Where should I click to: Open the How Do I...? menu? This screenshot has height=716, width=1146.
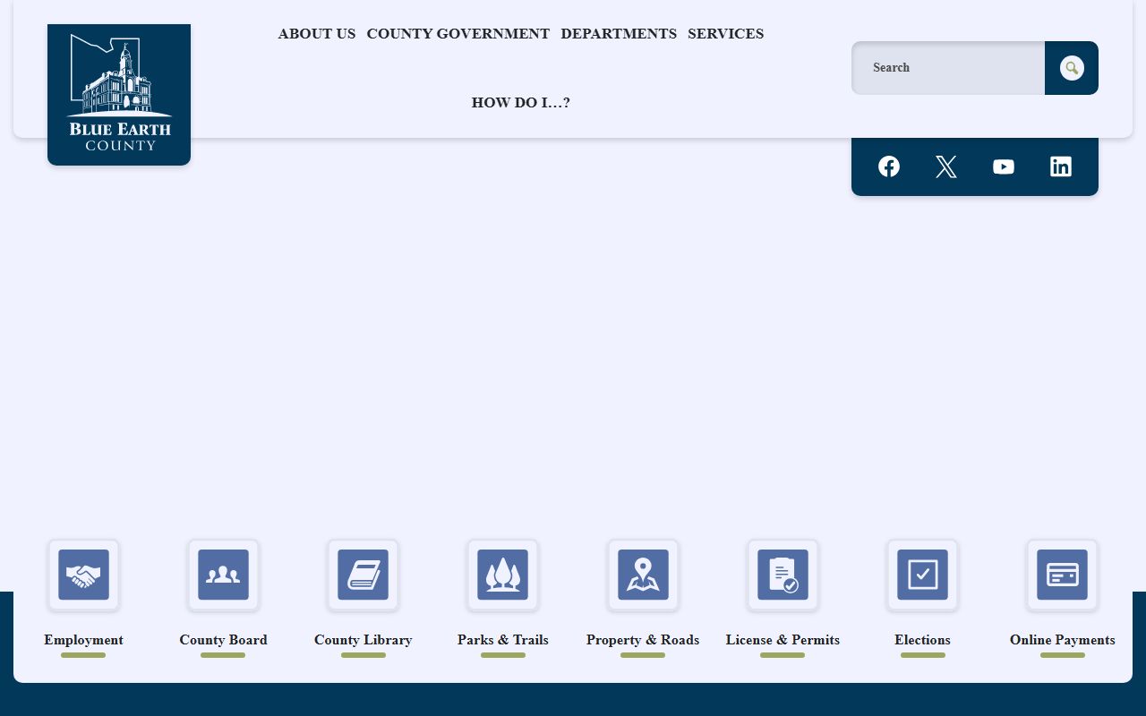[521, 103]
